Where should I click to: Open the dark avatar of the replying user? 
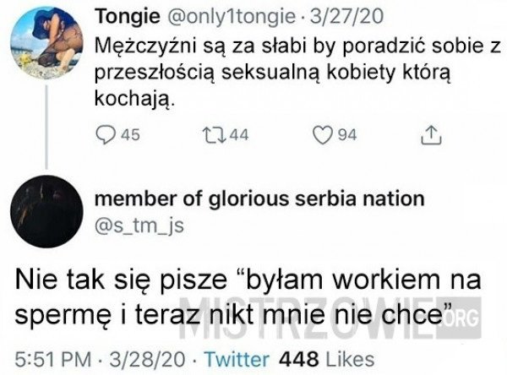48,215
